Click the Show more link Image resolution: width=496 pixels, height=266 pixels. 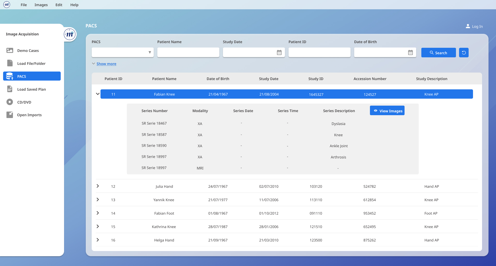(106, 64)
